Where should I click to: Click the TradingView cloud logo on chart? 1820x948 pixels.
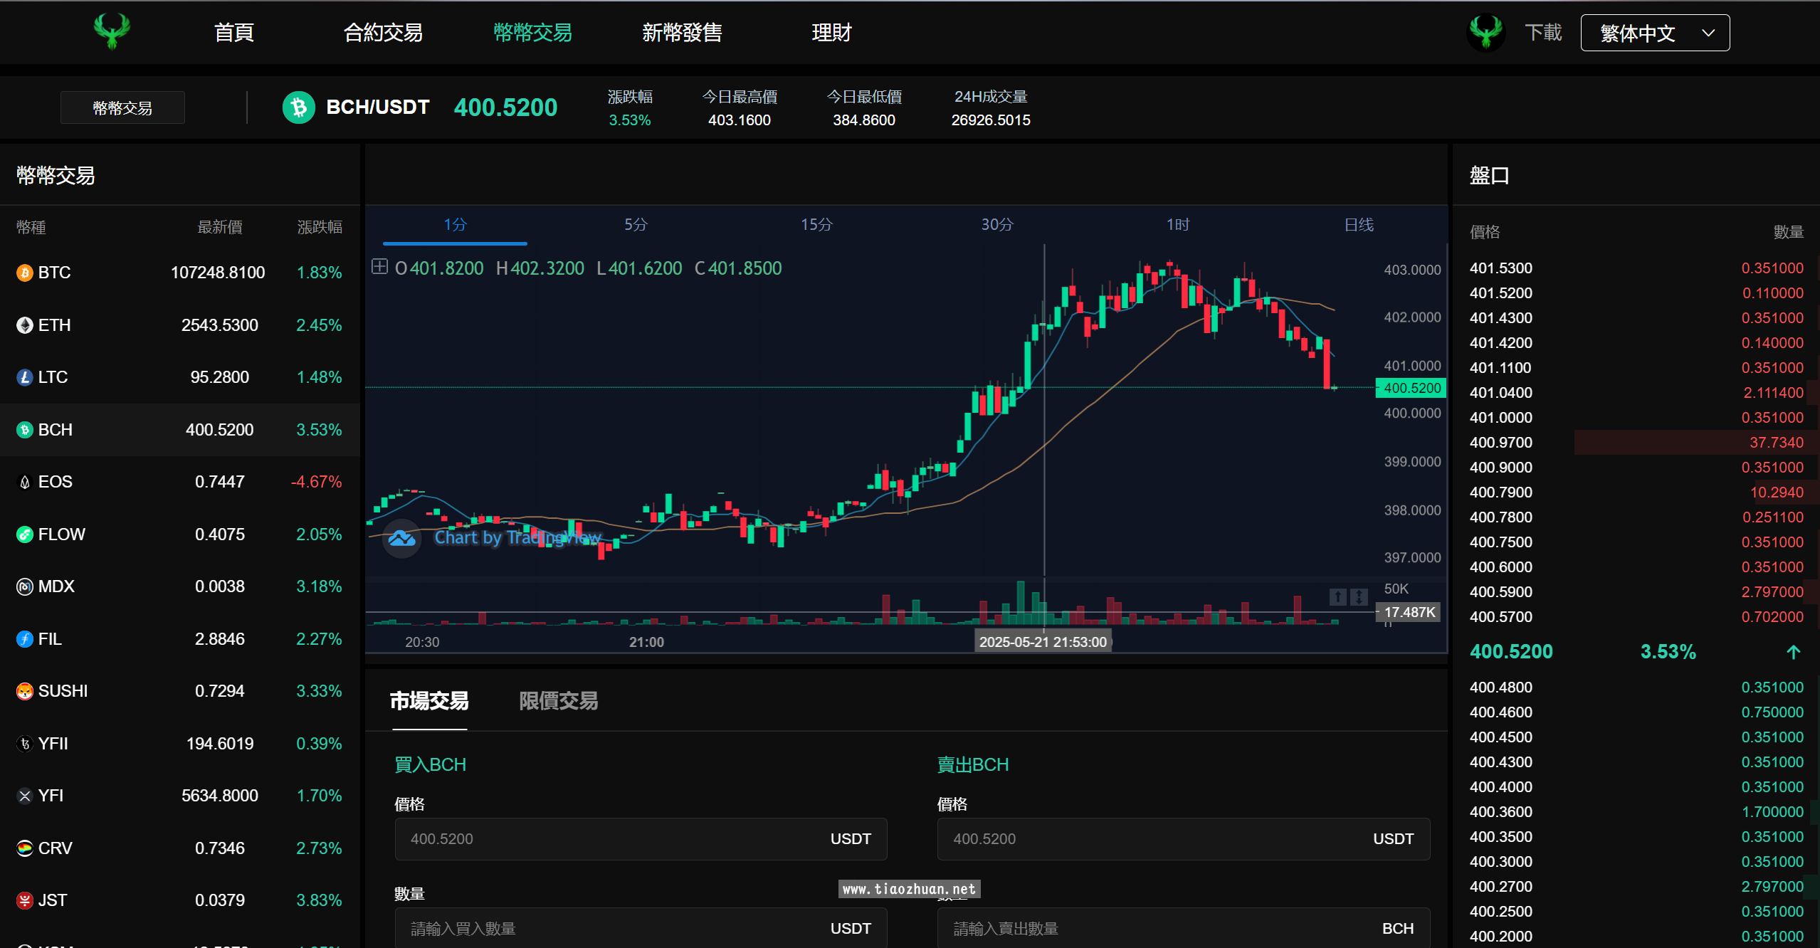coord(402,538)
